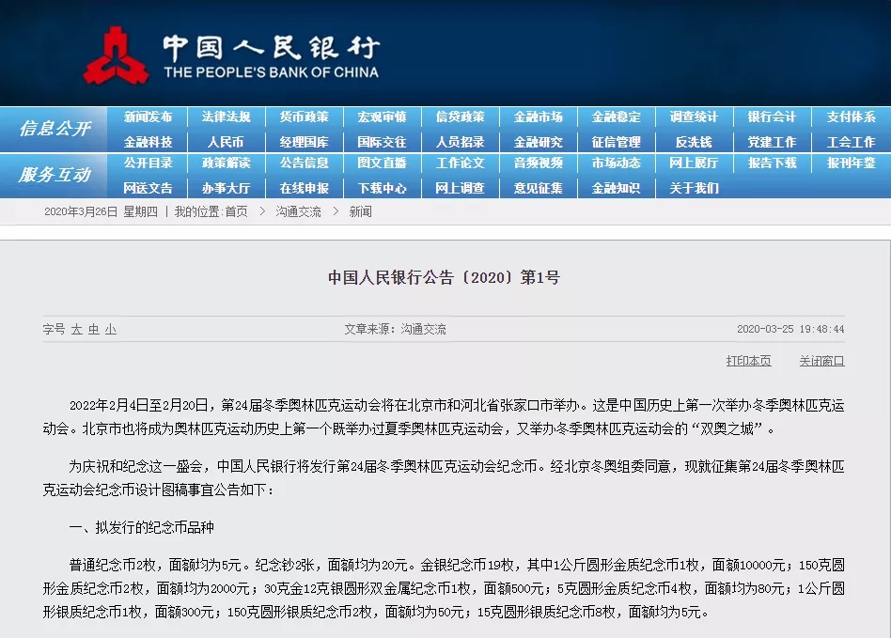This screenshot has height=638, width=891.
Task: Go to 办事大厅 page
Action: tap(227, 188)
